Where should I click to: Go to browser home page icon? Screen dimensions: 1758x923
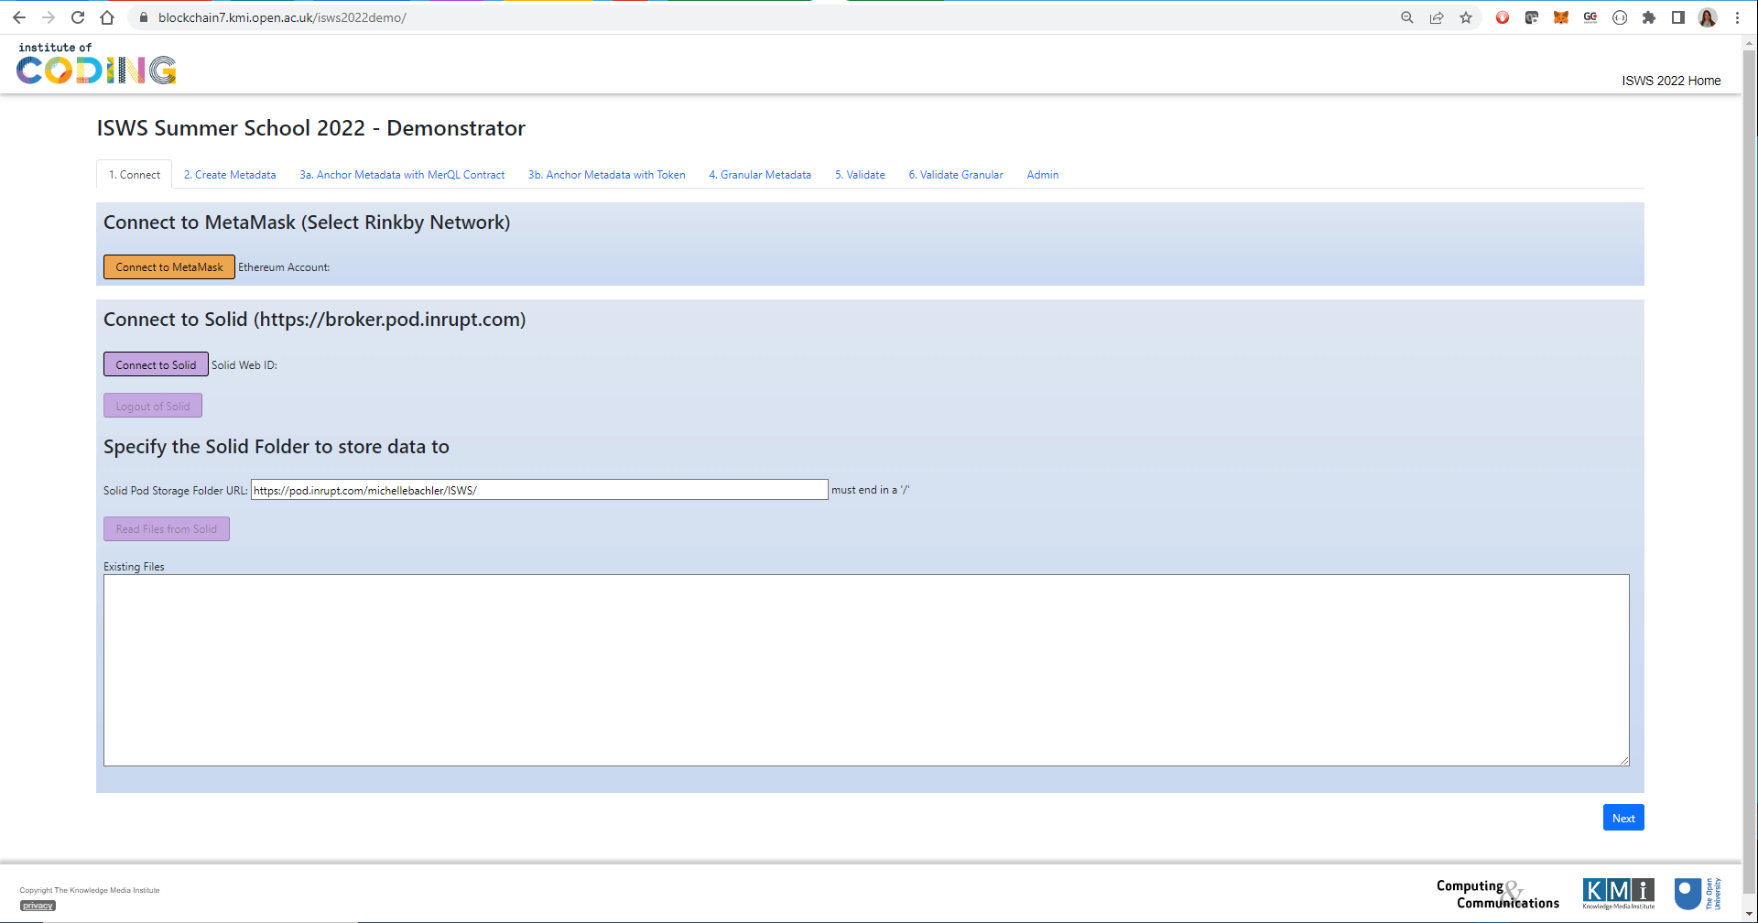coord(107,17)
